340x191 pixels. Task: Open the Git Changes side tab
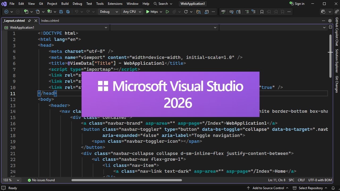(337, 84)
